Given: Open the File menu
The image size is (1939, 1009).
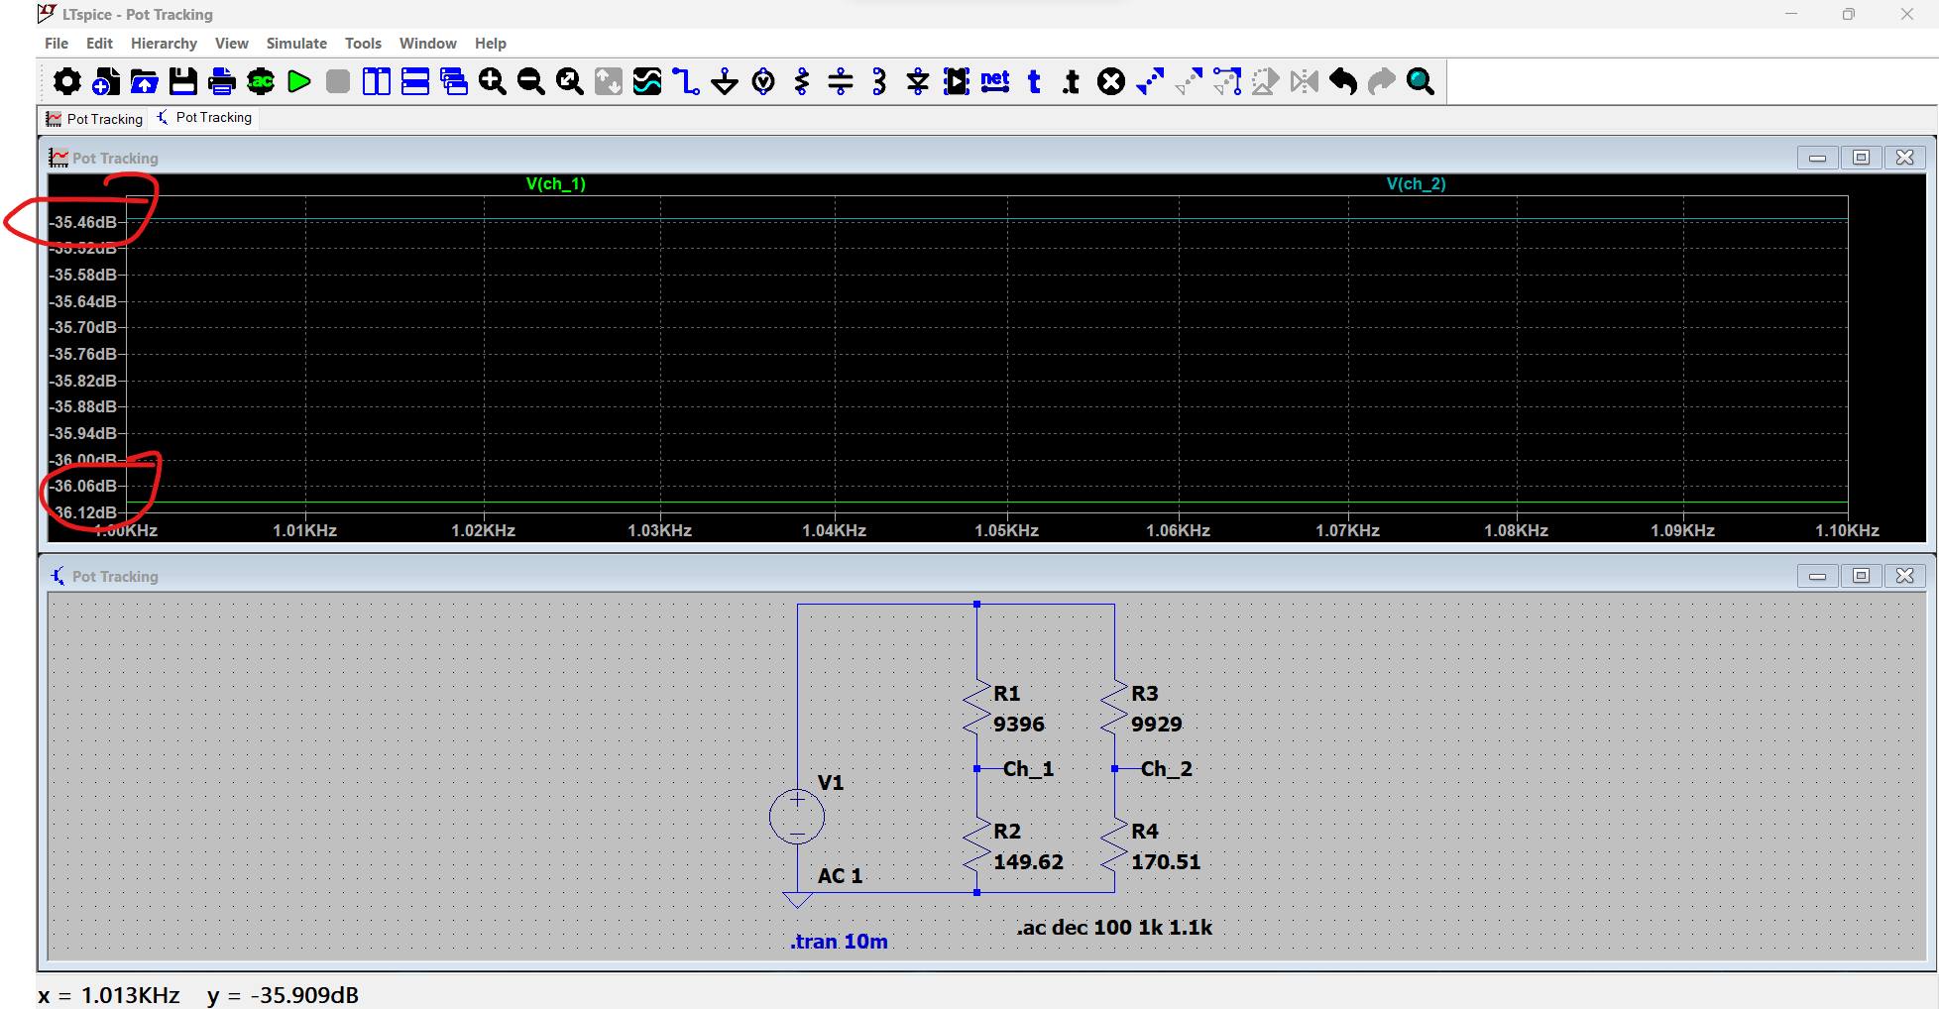Looking at the screenshot, I should (x=57, y=44).
